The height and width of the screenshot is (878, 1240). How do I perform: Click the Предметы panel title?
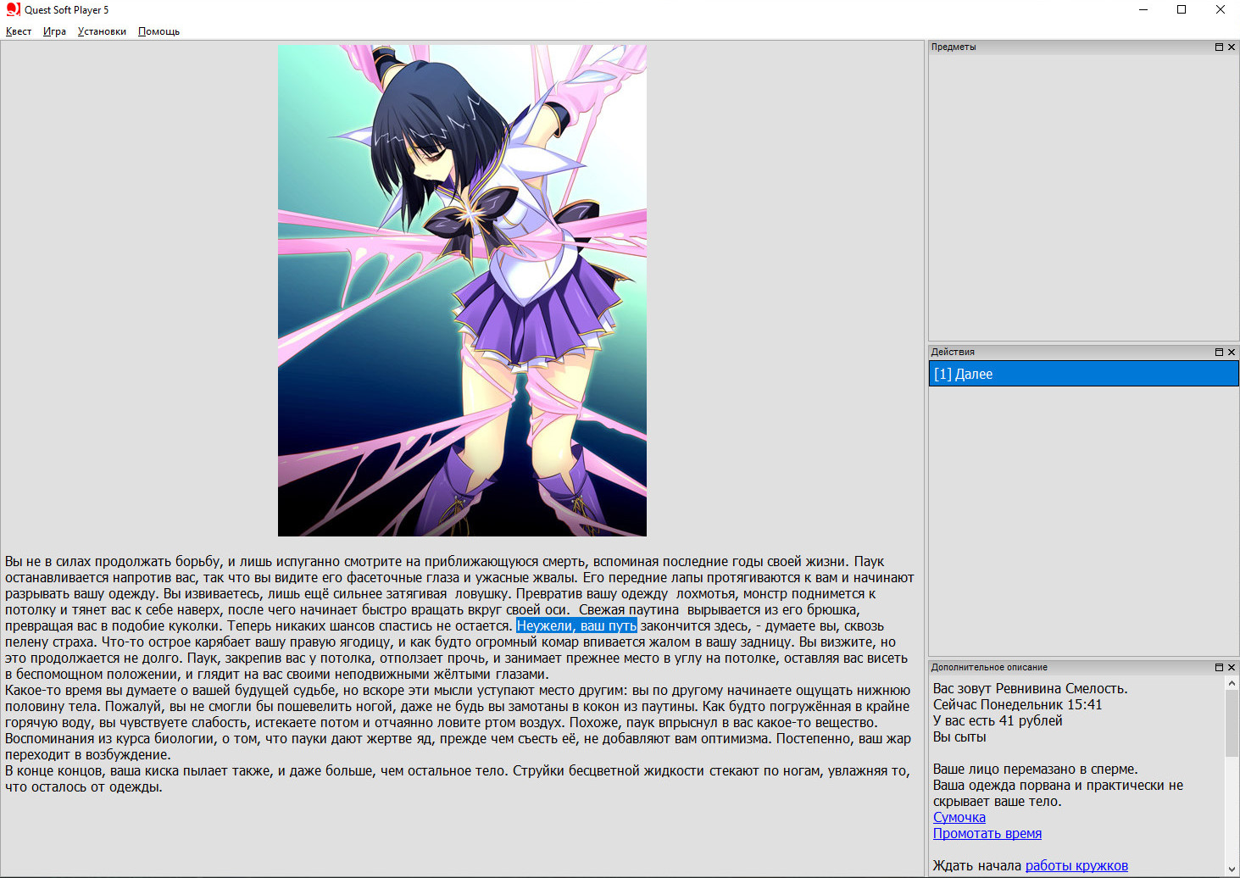pos(954,47)
